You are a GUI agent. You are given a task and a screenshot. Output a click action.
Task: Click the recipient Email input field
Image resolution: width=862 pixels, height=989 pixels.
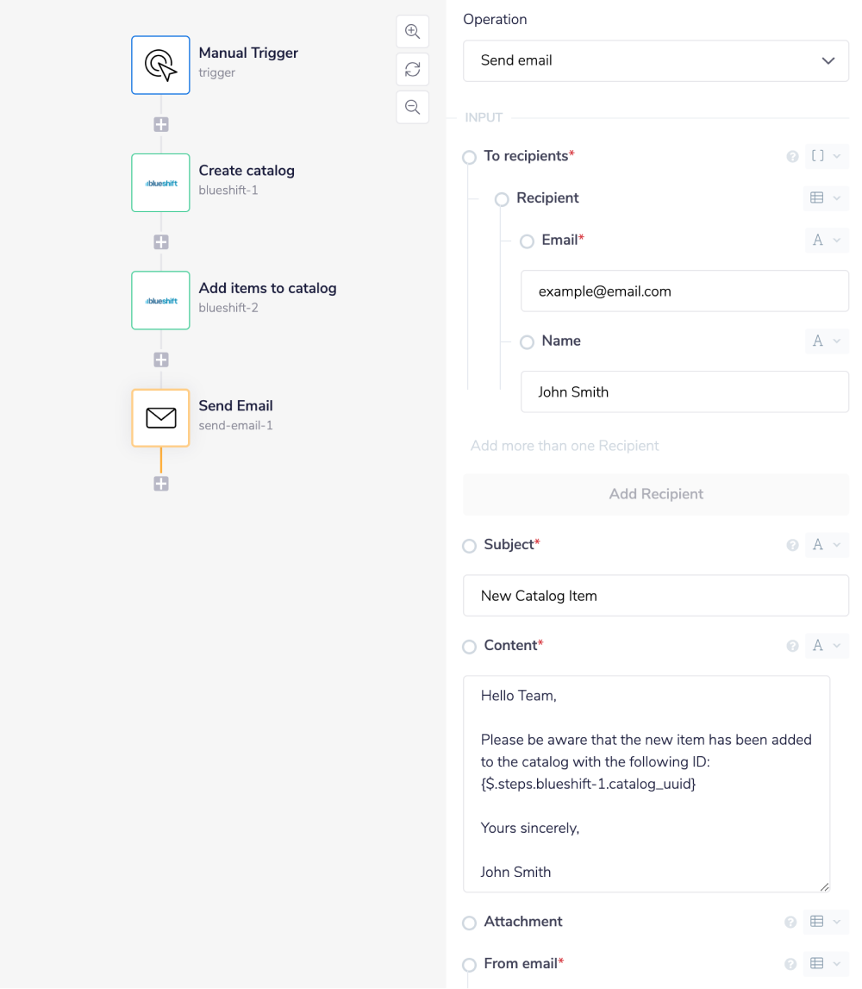pyautogui.click(x=684, y=291)
